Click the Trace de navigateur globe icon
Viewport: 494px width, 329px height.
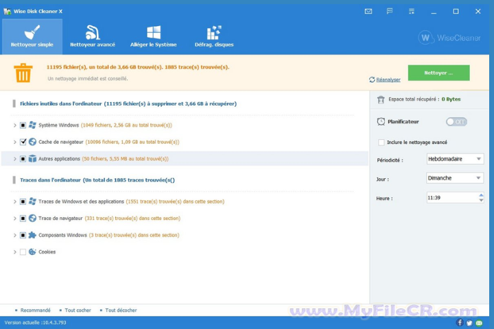32,218
